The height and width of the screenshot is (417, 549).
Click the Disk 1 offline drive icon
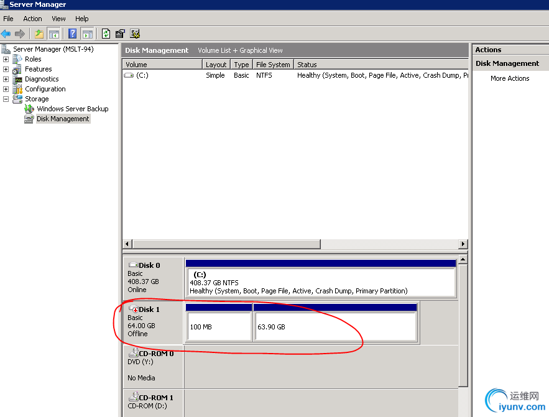tap(134, 309)
